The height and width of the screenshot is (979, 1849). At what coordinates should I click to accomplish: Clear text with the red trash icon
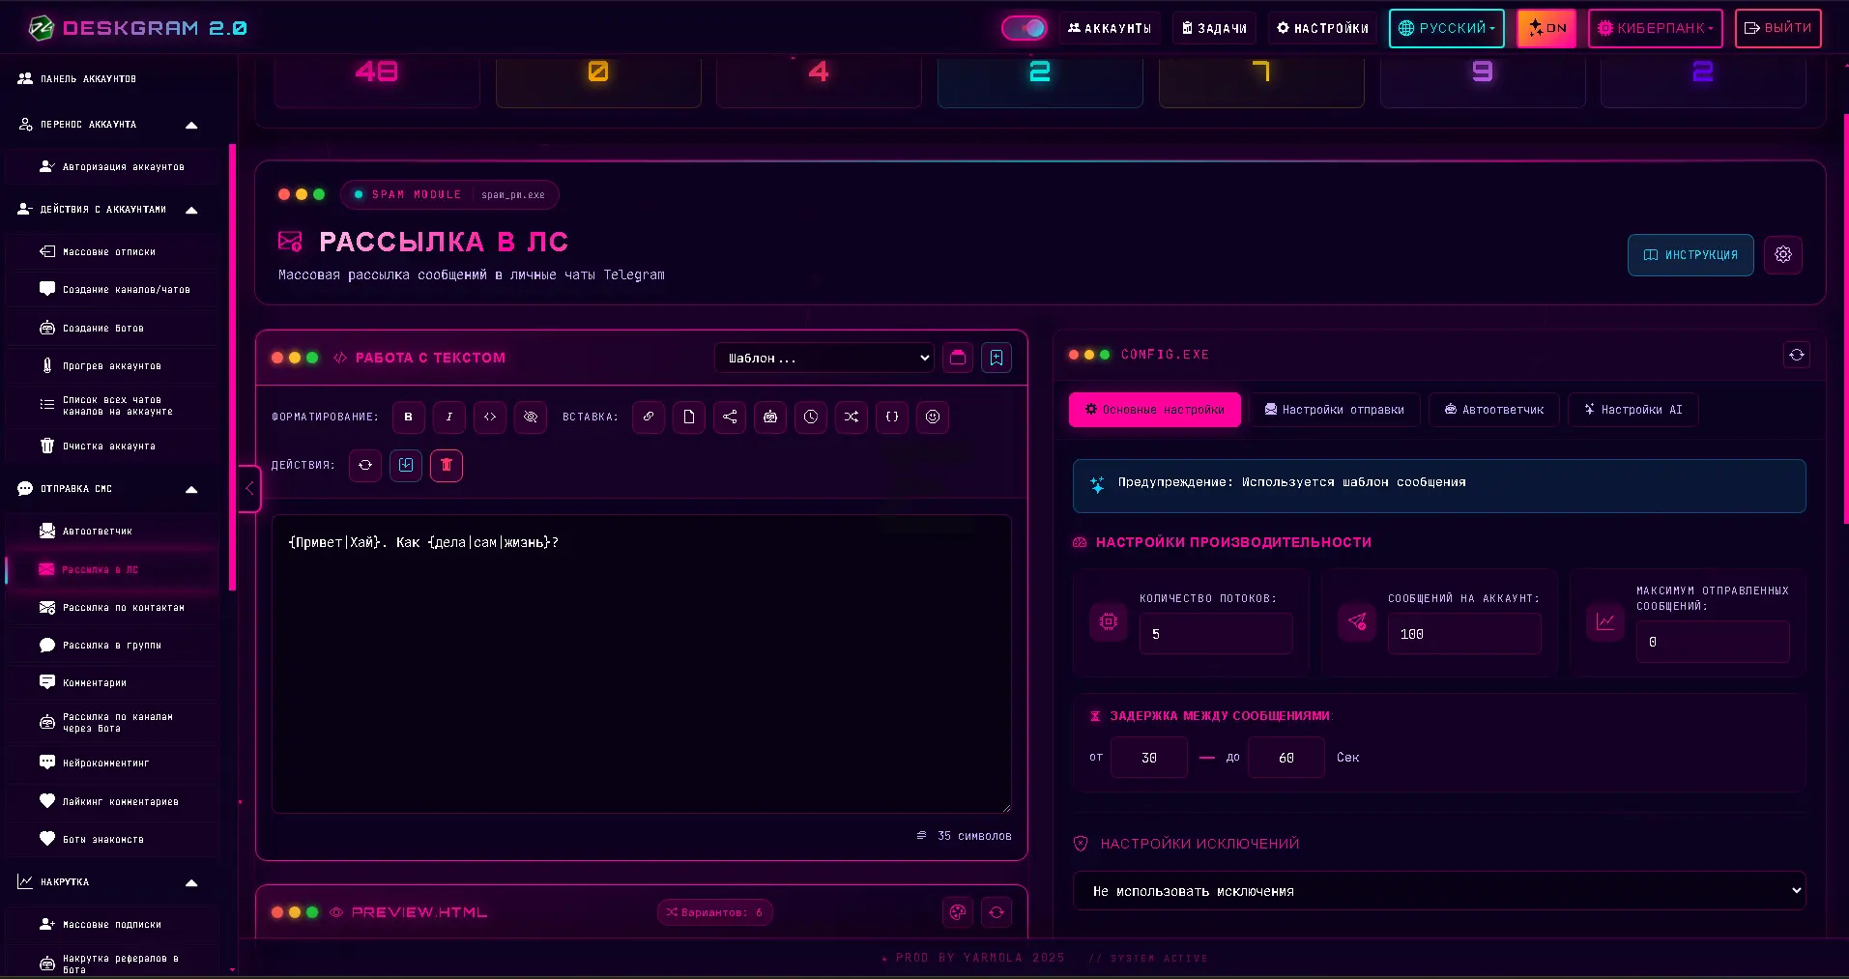click(x=447, y=465)
